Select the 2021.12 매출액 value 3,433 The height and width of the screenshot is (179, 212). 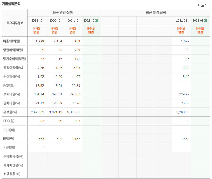point(76,41)
